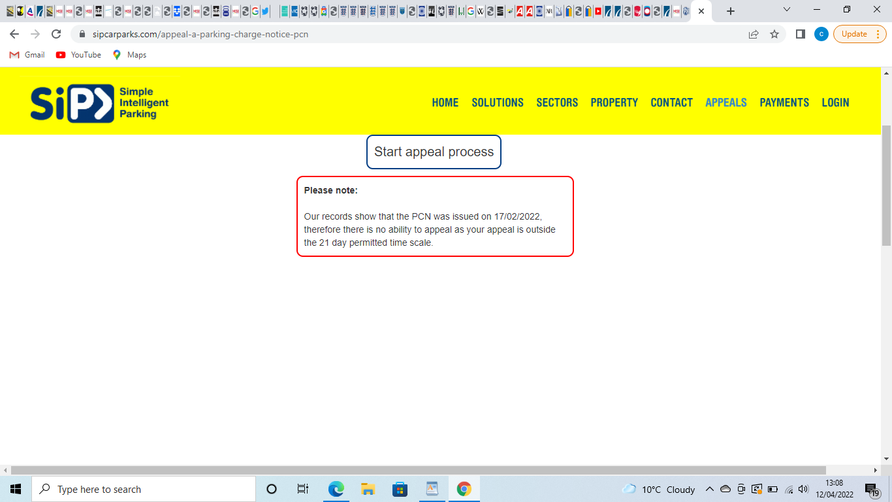Image resolution: width=892 pixels, height=502 pixels.
Task: Open the APPEALS navigation menu item
Action: click(x=725, y=103)
